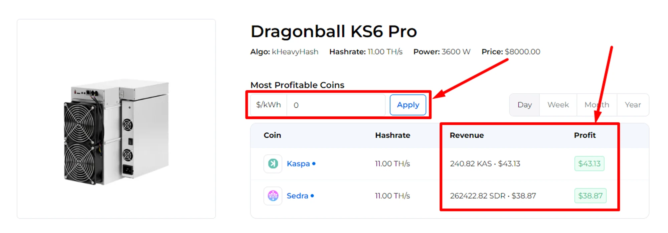668x233 pixels.
Task: Click the $/kWh electricity cost field
Action: (x=336, y=105)
